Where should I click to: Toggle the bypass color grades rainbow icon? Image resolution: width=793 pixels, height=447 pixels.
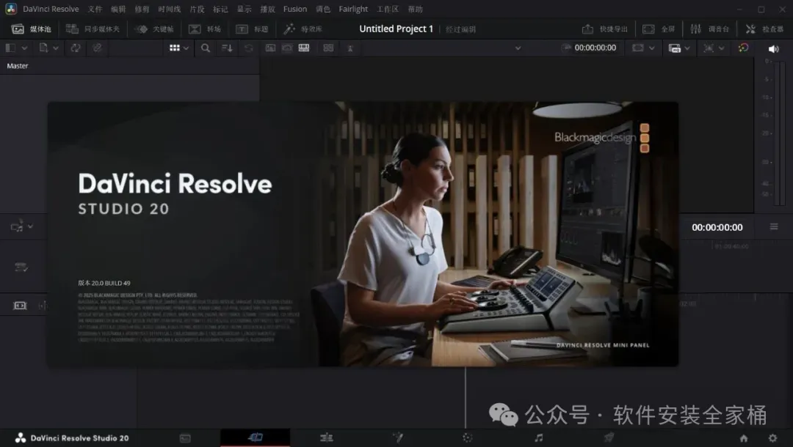click(x=743, y=48)
